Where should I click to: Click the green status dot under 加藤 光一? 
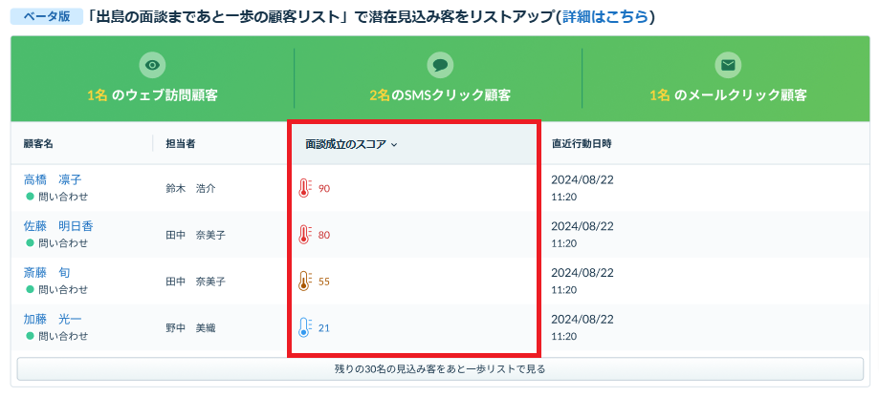[31, 336]
